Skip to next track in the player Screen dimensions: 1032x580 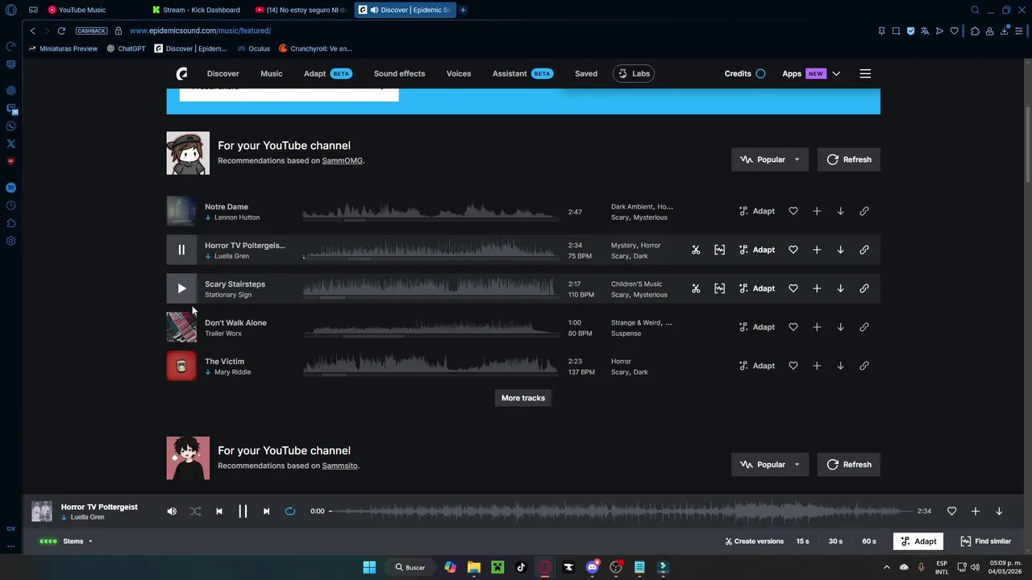point(266,511)
